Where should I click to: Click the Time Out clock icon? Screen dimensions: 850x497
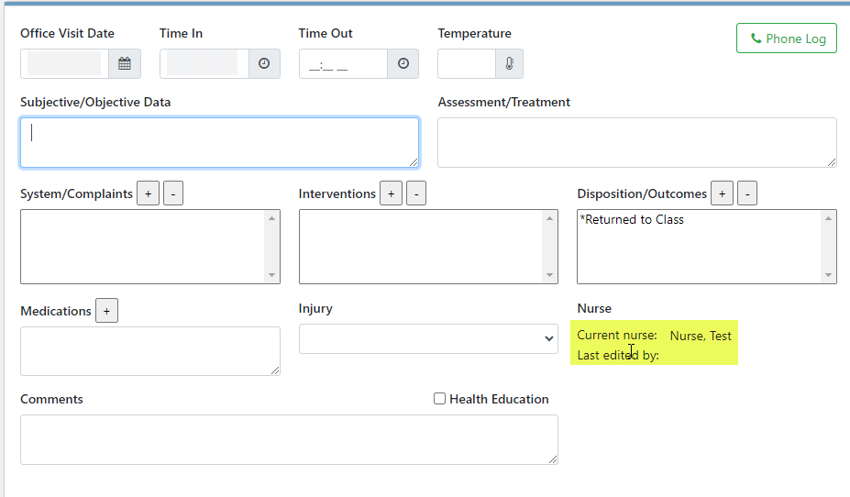tap(403, 63)
